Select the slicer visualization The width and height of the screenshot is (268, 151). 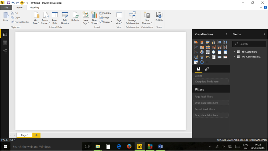pyautogui.click(x=196, y=62)
